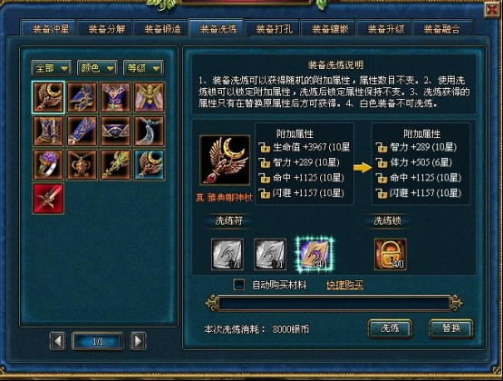Switch to the 装备融合 tab
This screenshot has height=381, width=503.
(442, 28)
